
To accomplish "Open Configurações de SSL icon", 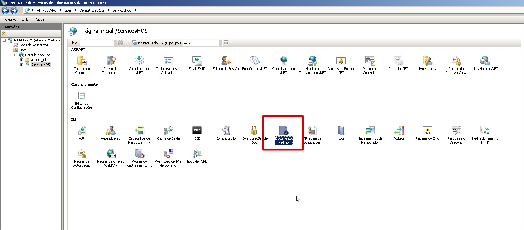I will pos(254,131).
